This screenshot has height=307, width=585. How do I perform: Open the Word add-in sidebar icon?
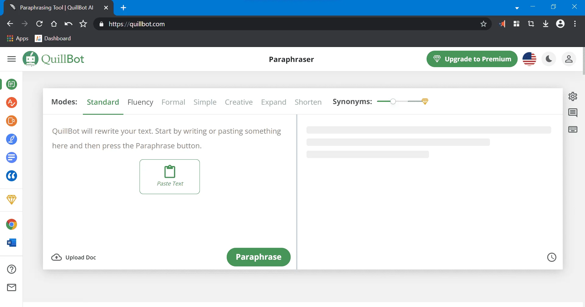point(12,243)
